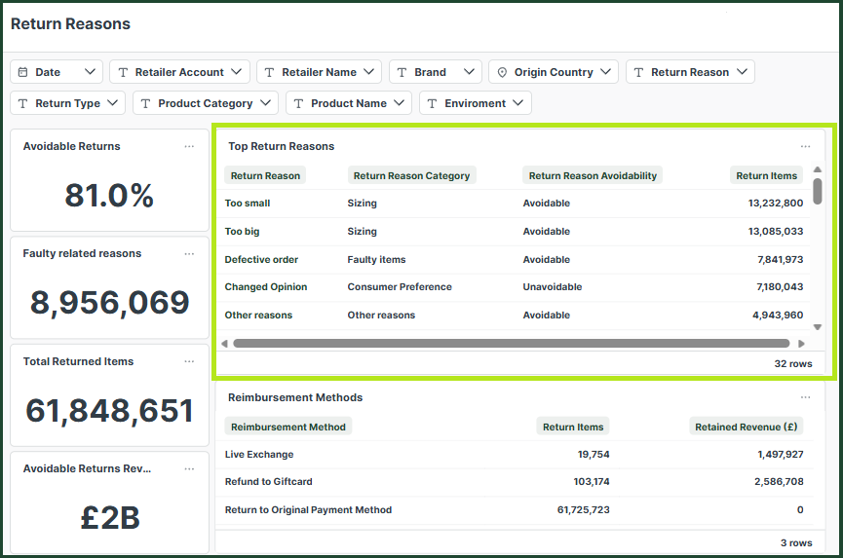Sort by Return Reason Category column header
Screen dimensions: 843x558
pos(411,175)
